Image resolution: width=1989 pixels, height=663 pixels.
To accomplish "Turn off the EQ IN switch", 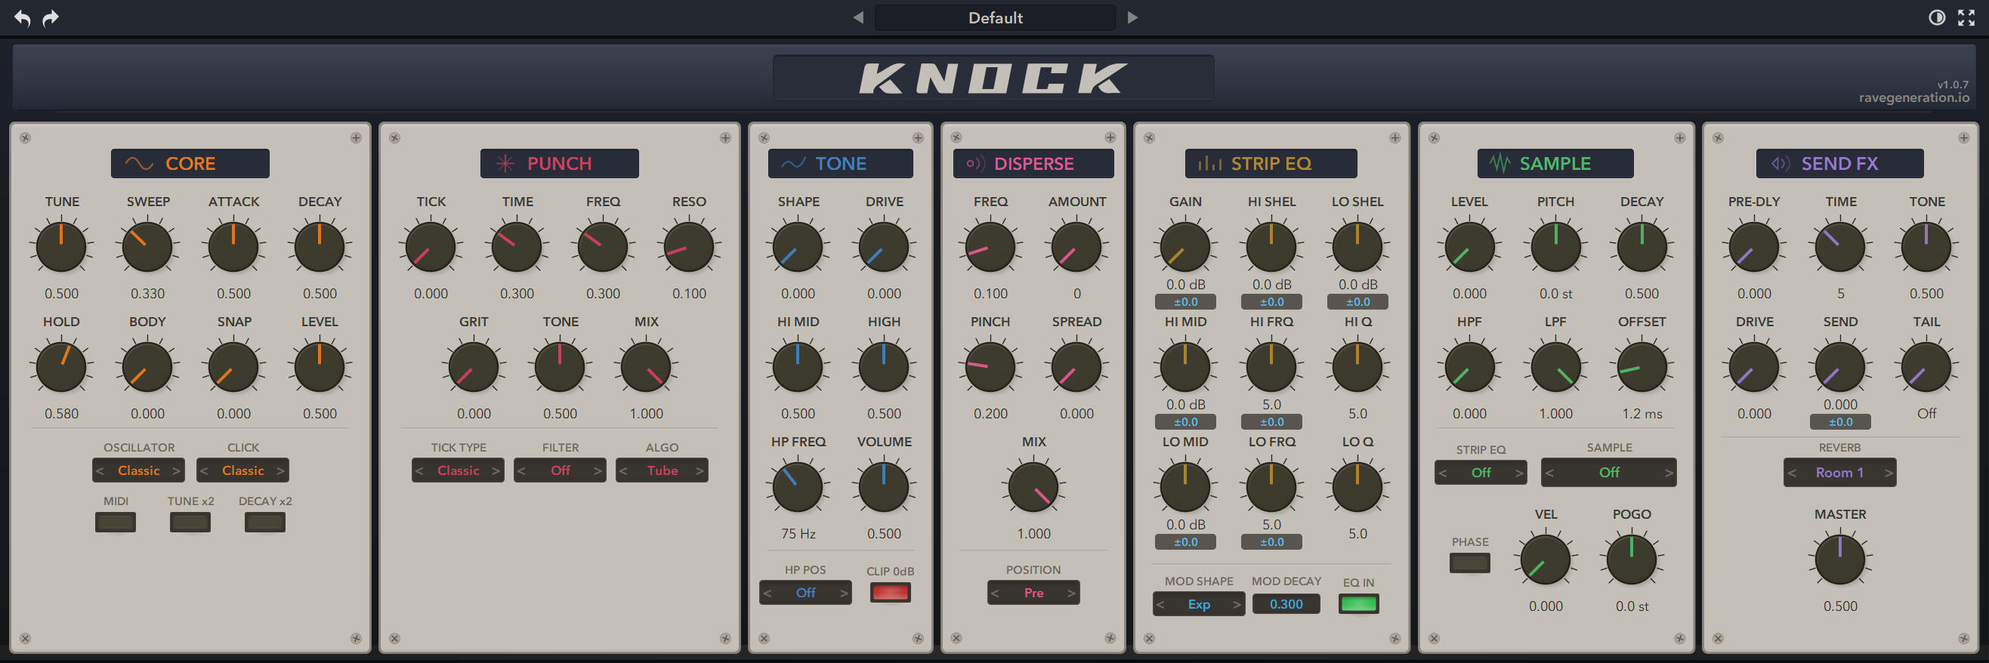I will [x=1358, y=603].
